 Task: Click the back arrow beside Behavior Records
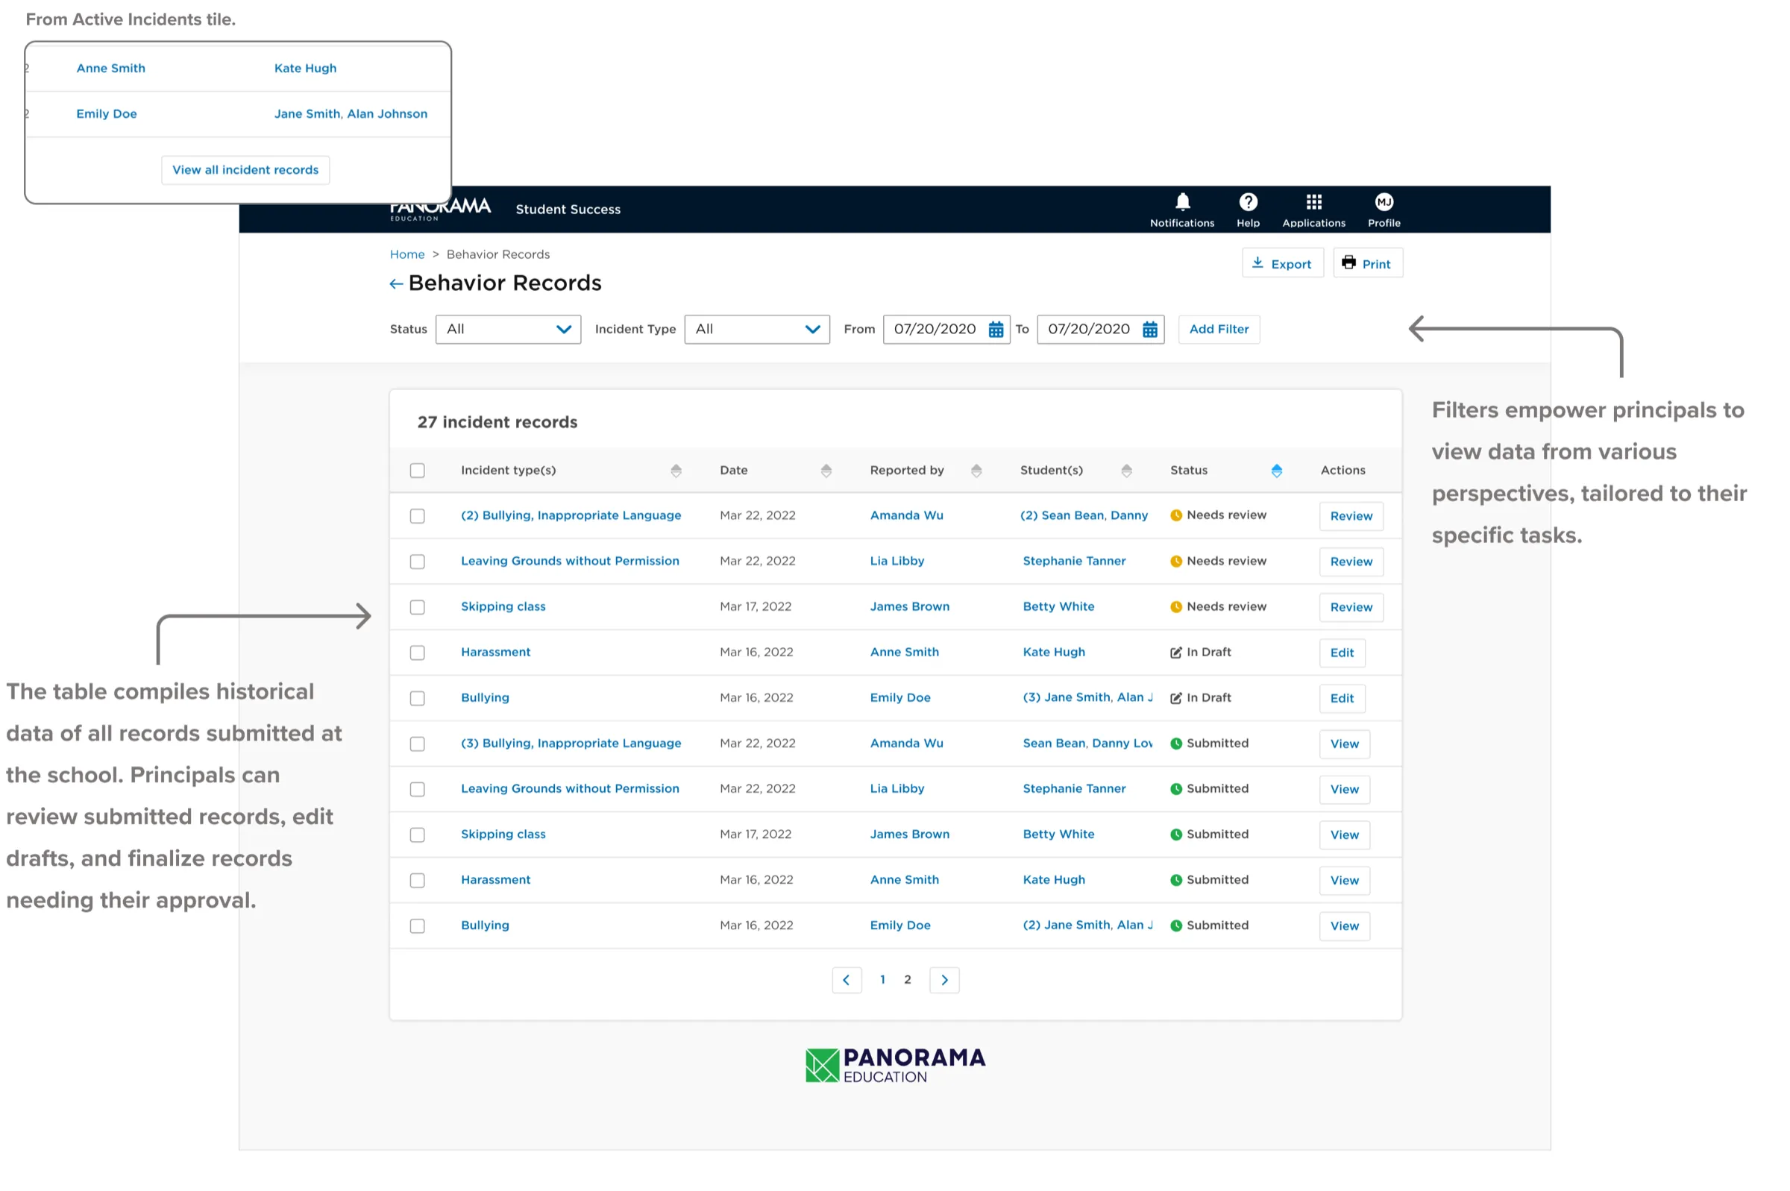(x=396, y=284)
